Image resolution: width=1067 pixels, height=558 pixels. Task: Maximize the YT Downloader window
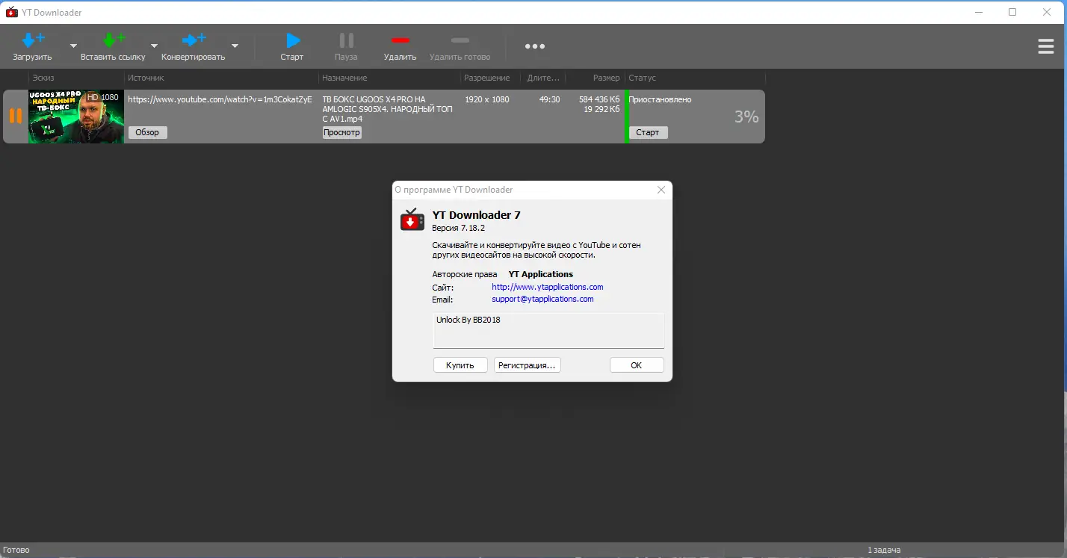pos(1012,12)
